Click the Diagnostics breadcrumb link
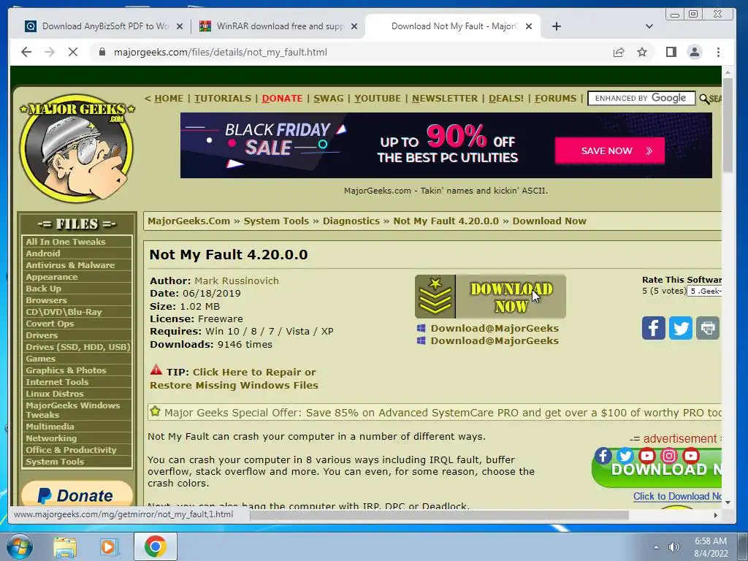Viewport: 748px width, 561px height. [351, 221]
